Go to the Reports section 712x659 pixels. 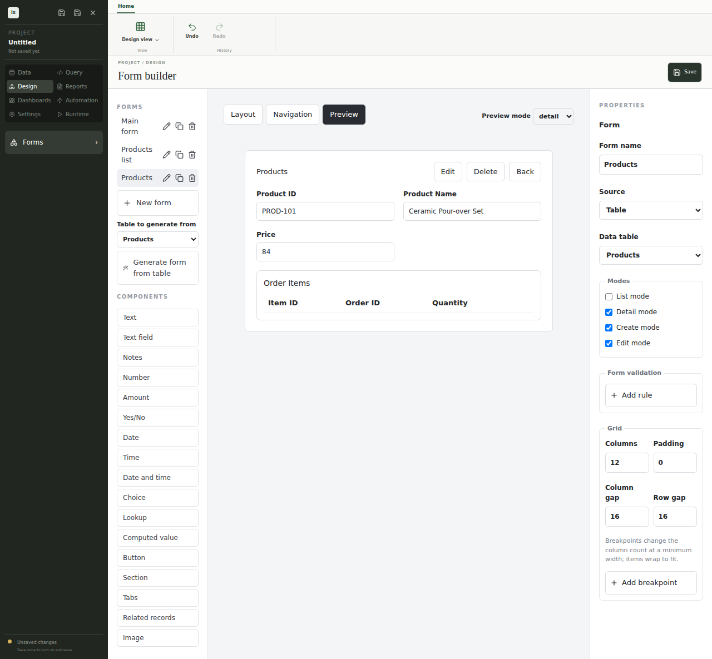point(78,86)
